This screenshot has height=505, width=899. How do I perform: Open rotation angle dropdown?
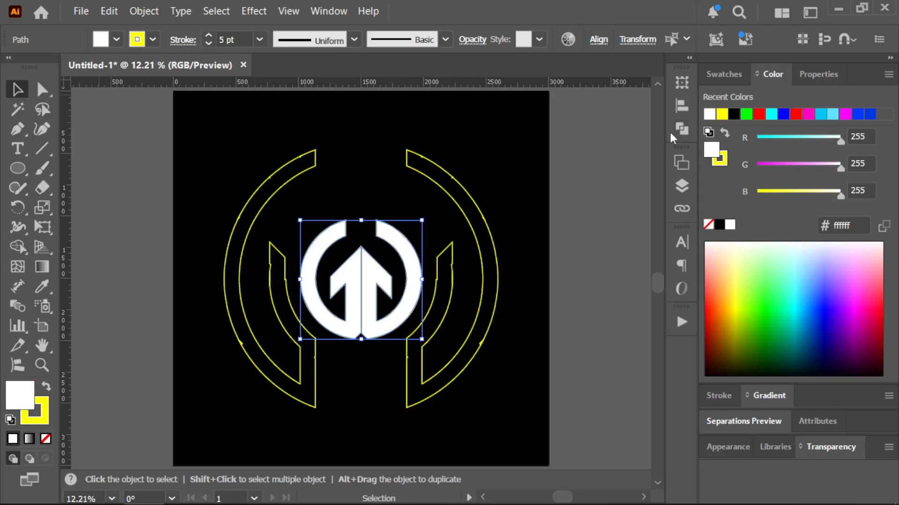point(172,498)
